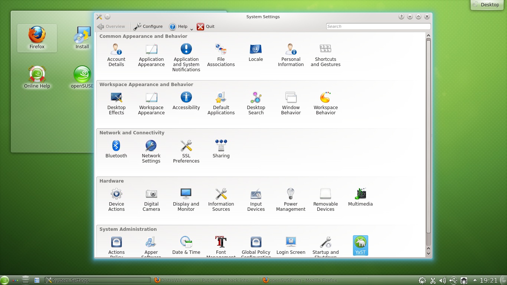Viewport: 507px width, 285px height.
Task: Open the Locale settings
Action: (256, 52)
